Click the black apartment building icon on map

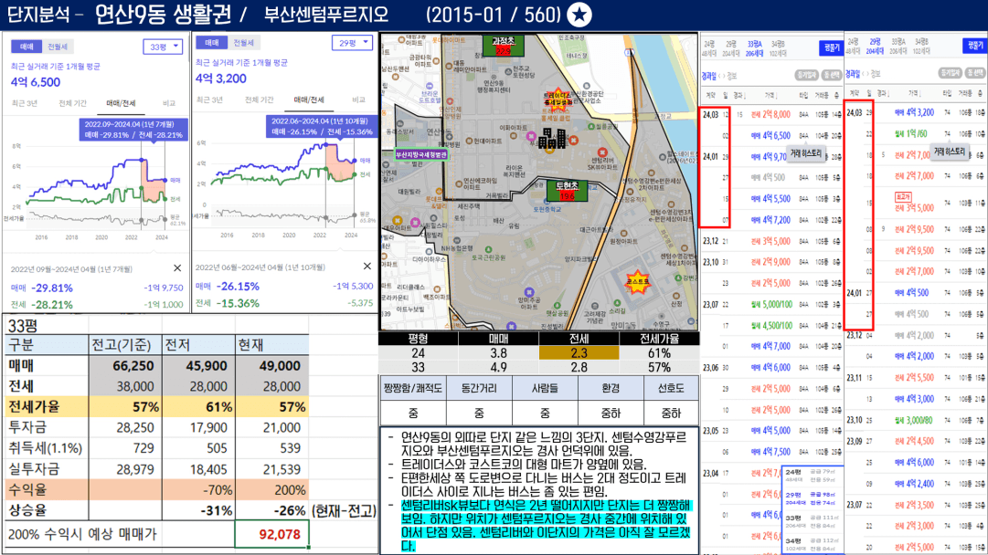(552, 139)
